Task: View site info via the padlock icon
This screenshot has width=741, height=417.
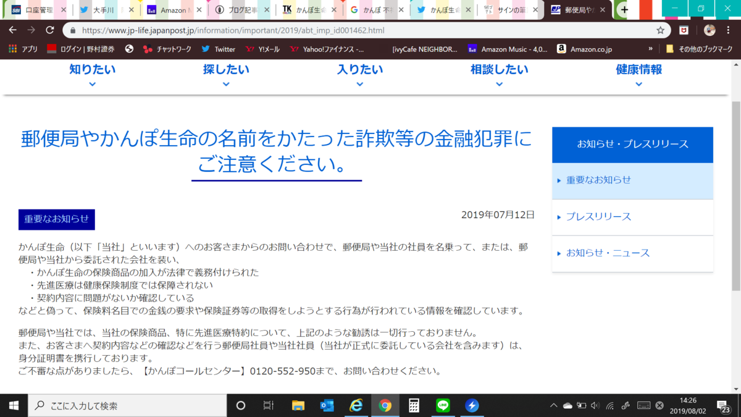Action: (73, 30)
